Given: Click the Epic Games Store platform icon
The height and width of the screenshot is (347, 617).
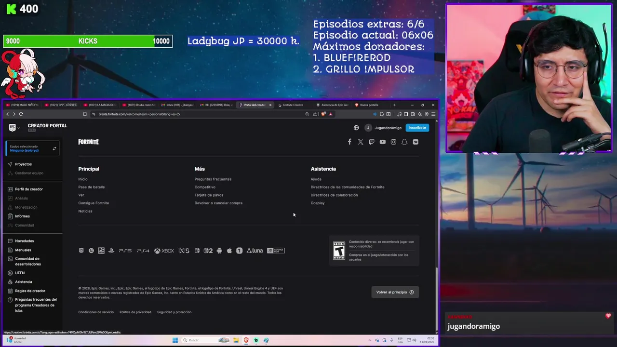Looking at the screenshot, I should click(x=81, y=251).
